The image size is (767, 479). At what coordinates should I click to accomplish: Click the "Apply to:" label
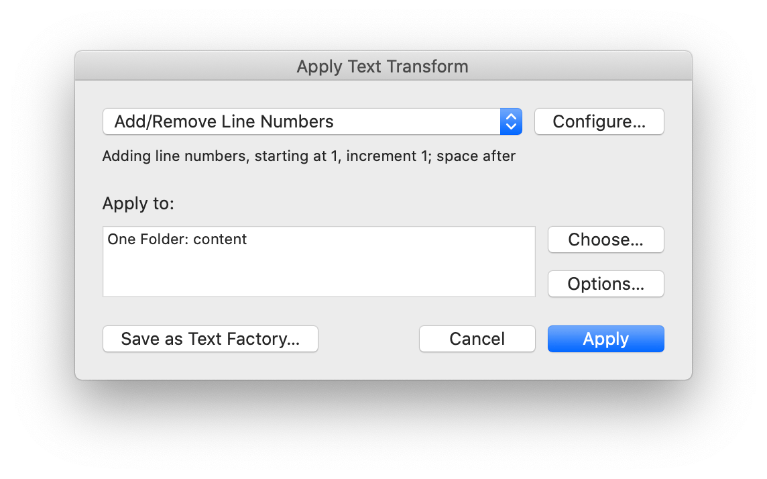138,203
